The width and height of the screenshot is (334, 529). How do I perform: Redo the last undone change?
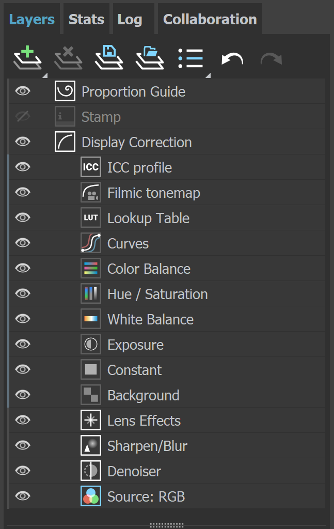tap(271, 58)
